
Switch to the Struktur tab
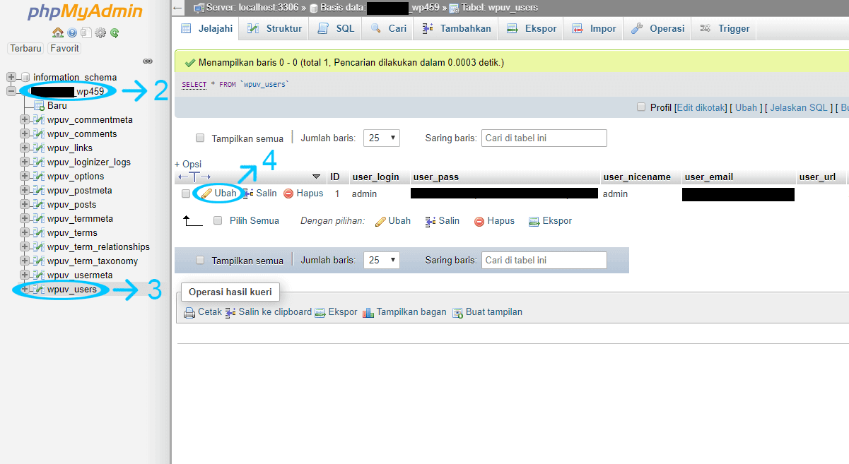tap(274, 28)
